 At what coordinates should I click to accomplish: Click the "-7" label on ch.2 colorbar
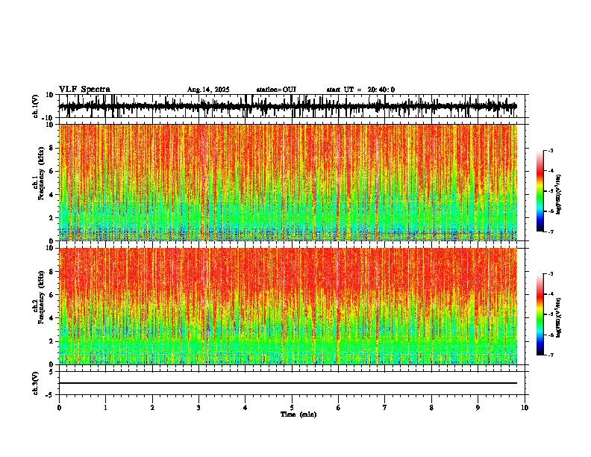[x=551, y=355]
